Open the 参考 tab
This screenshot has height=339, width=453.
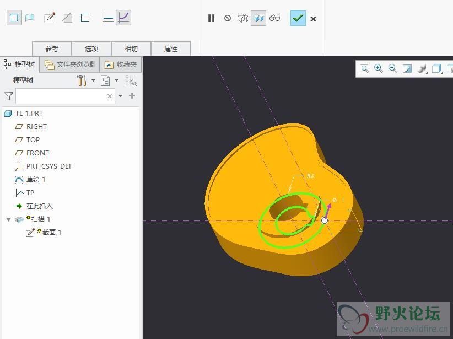coord(52,49)
